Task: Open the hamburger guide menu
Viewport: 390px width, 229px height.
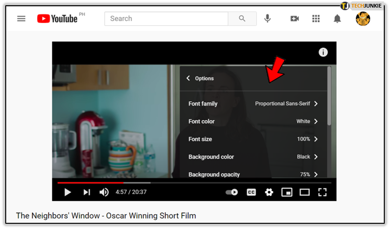Action: click(21, 19)
